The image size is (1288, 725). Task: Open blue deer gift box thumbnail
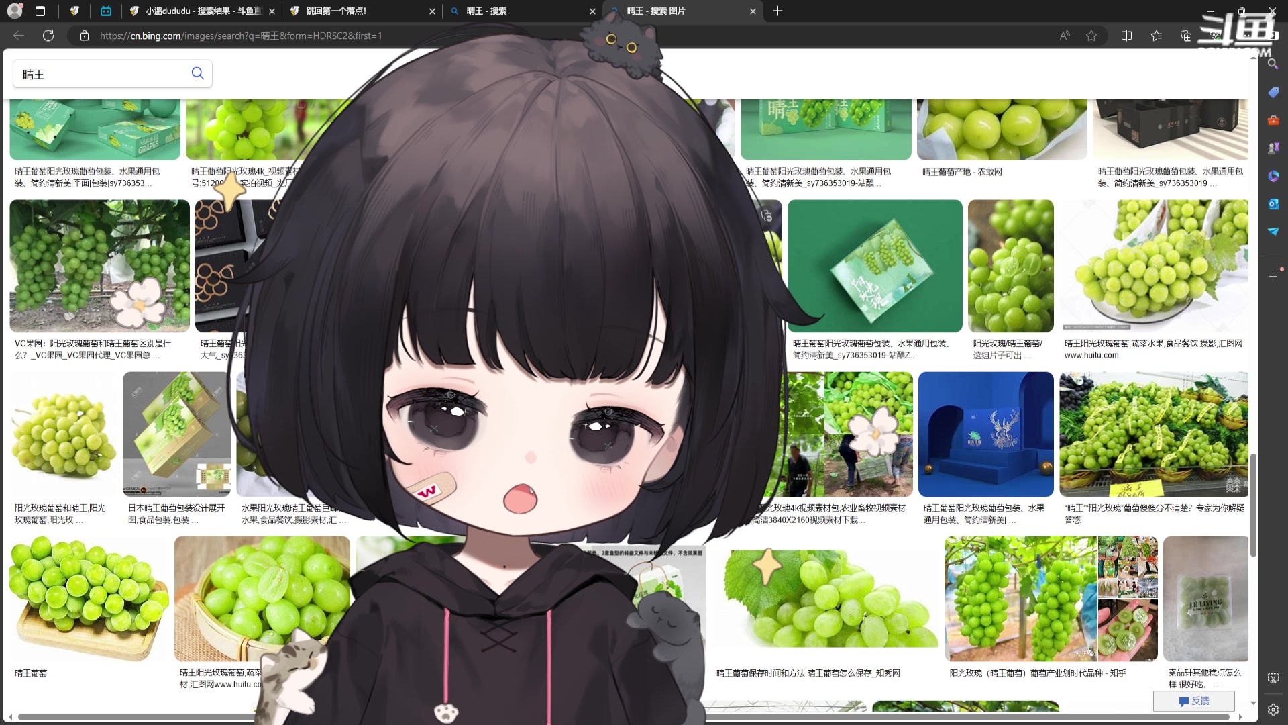click(x=986, y=434)
